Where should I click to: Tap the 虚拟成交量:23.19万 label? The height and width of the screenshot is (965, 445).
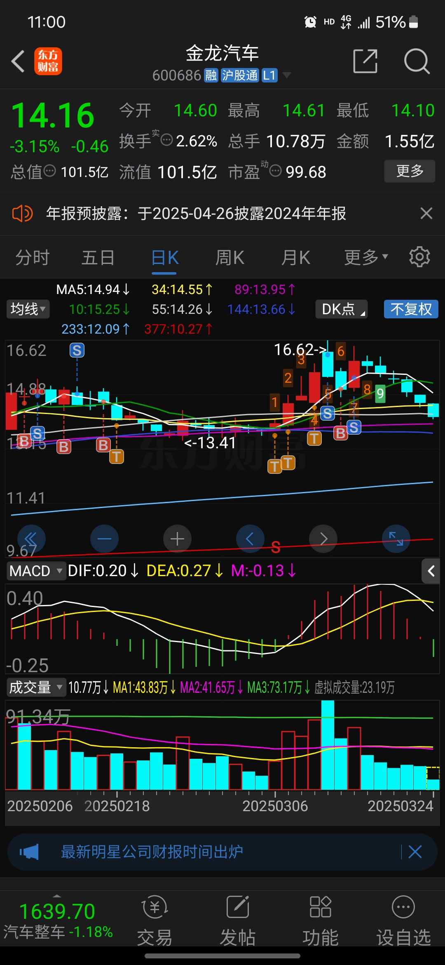(354, 687)
